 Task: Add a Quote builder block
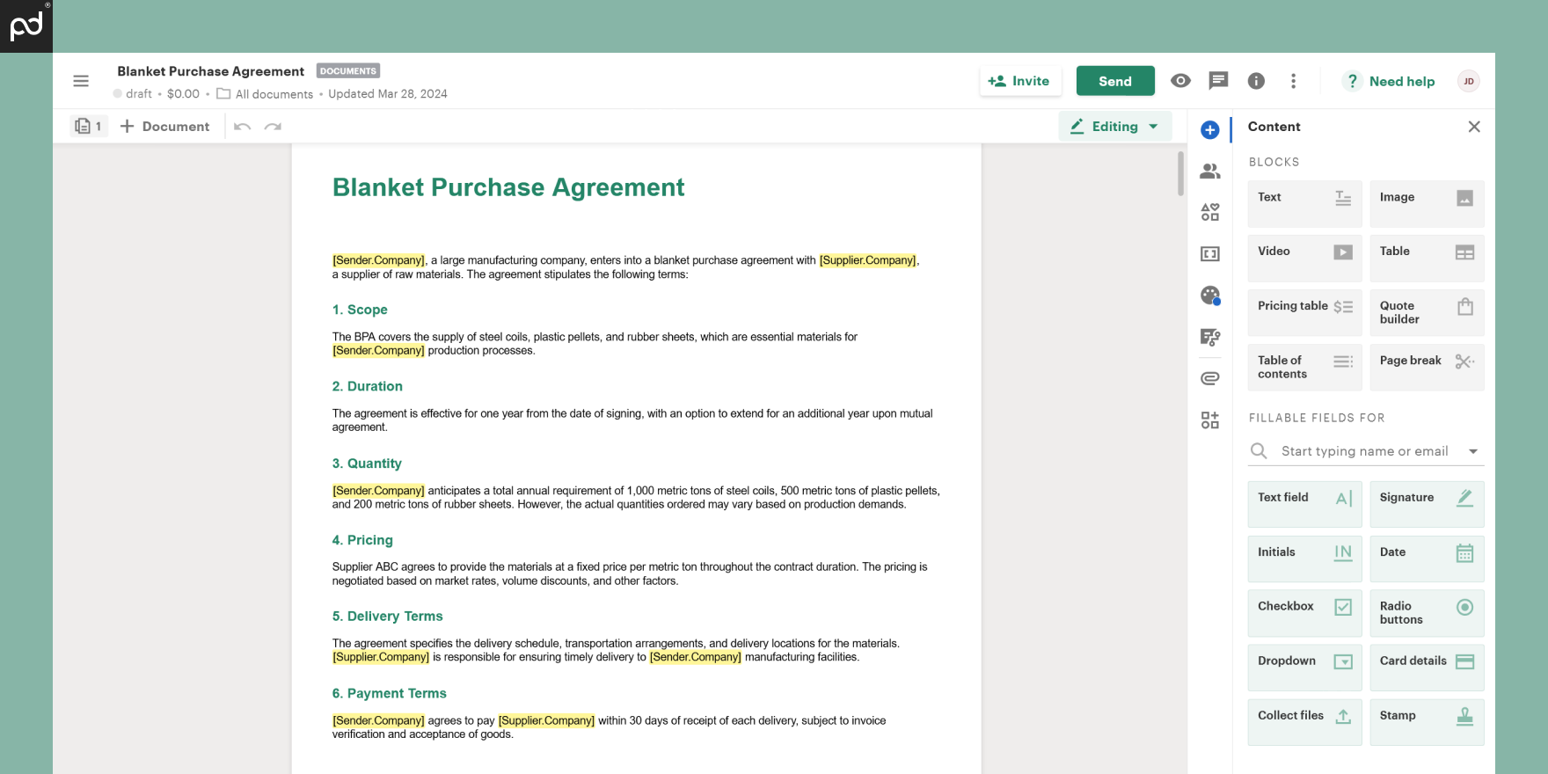[1427, 313]
